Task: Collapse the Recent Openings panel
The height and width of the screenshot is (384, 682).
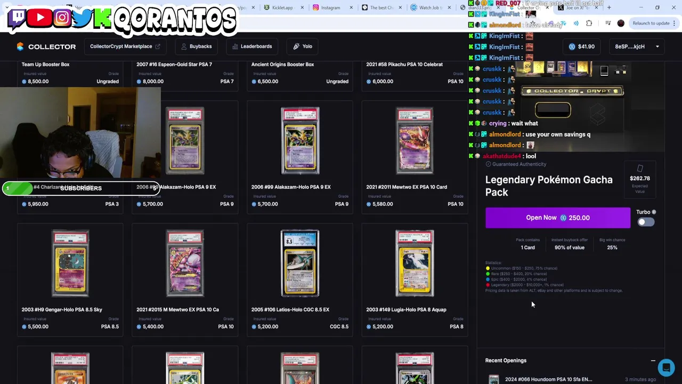Action: pyautogui.click(x=653, y=361)
